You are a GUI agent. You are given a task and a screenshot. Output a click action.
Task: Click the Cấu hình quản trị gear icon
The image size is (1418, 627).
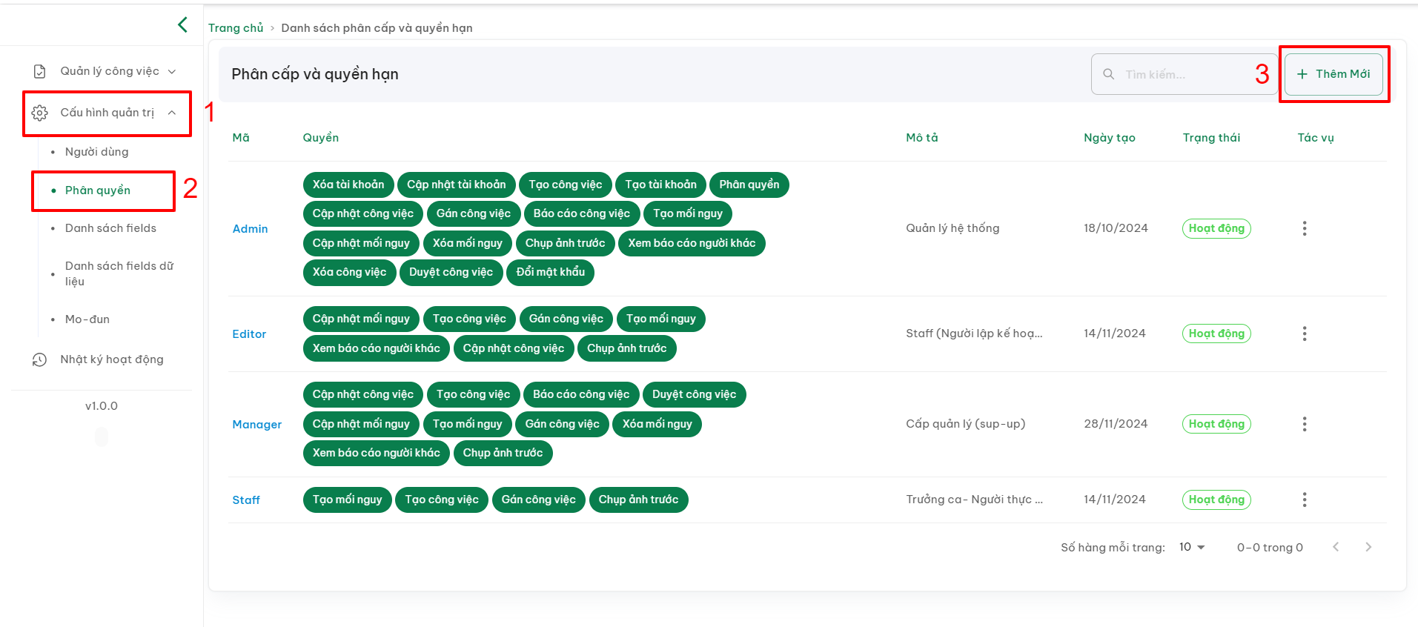[40, 113]
